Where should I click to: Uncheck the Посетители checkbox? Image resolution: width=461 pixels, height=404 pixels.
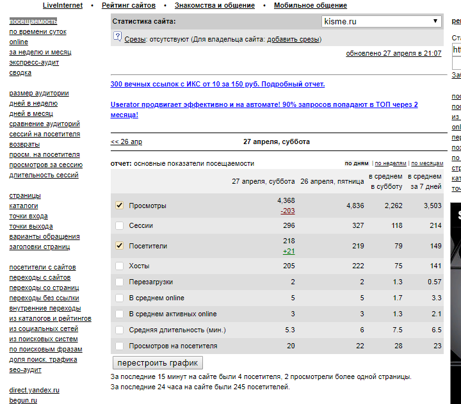(x=119, y=245)
